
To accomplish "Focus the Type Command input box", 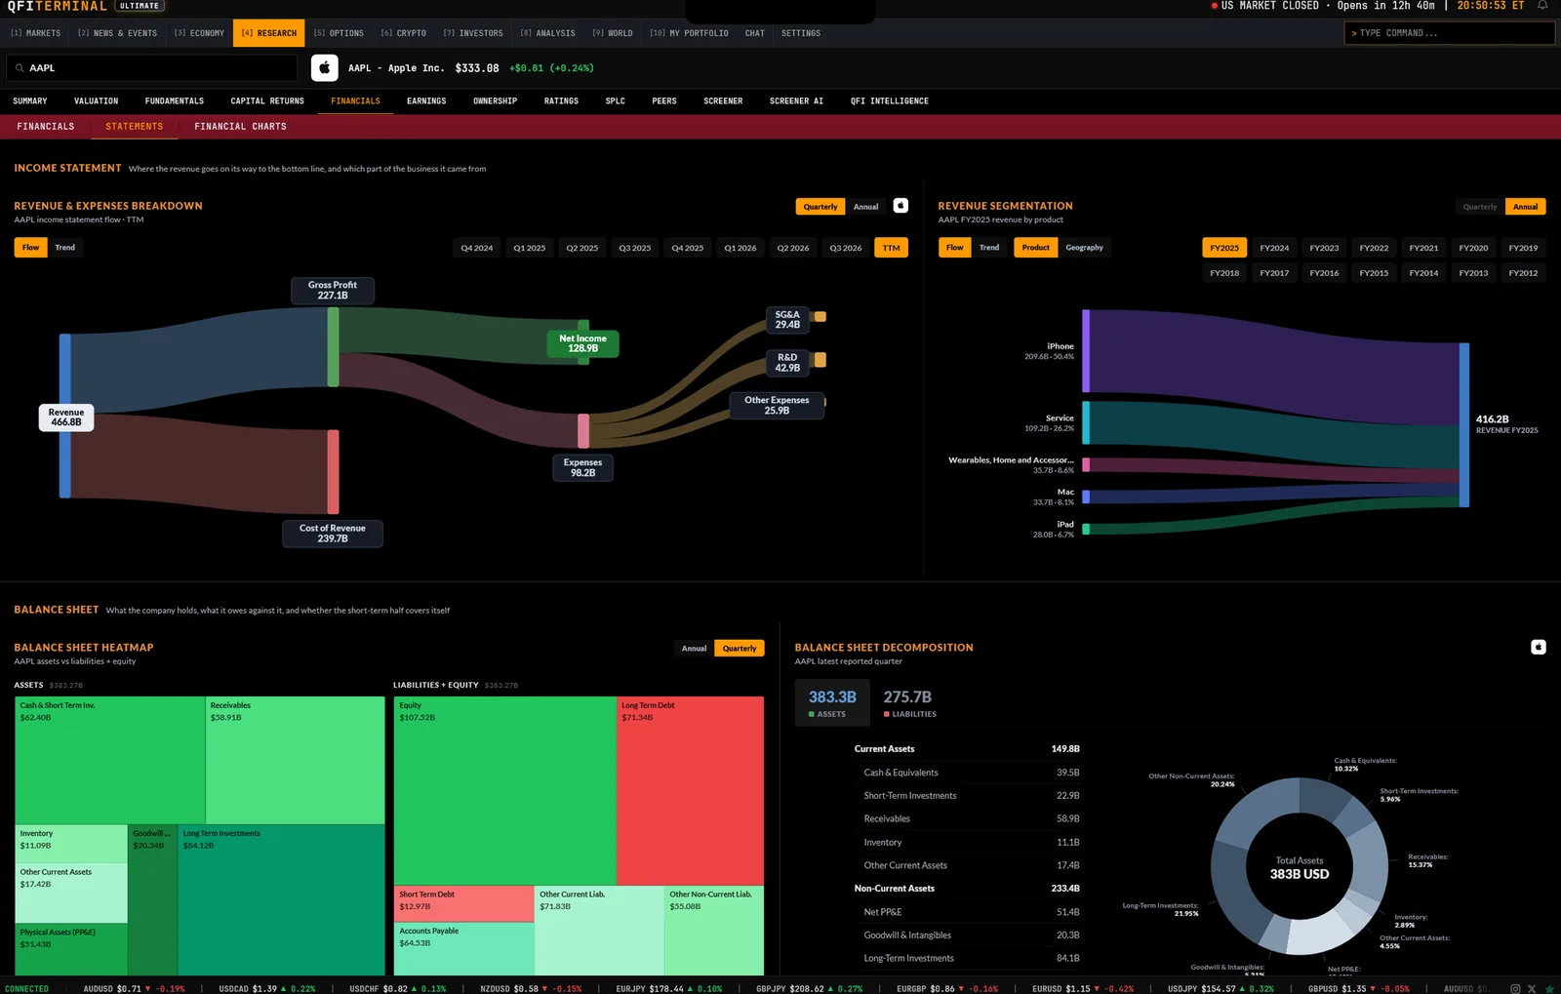I will click(x=1449, y=33).
